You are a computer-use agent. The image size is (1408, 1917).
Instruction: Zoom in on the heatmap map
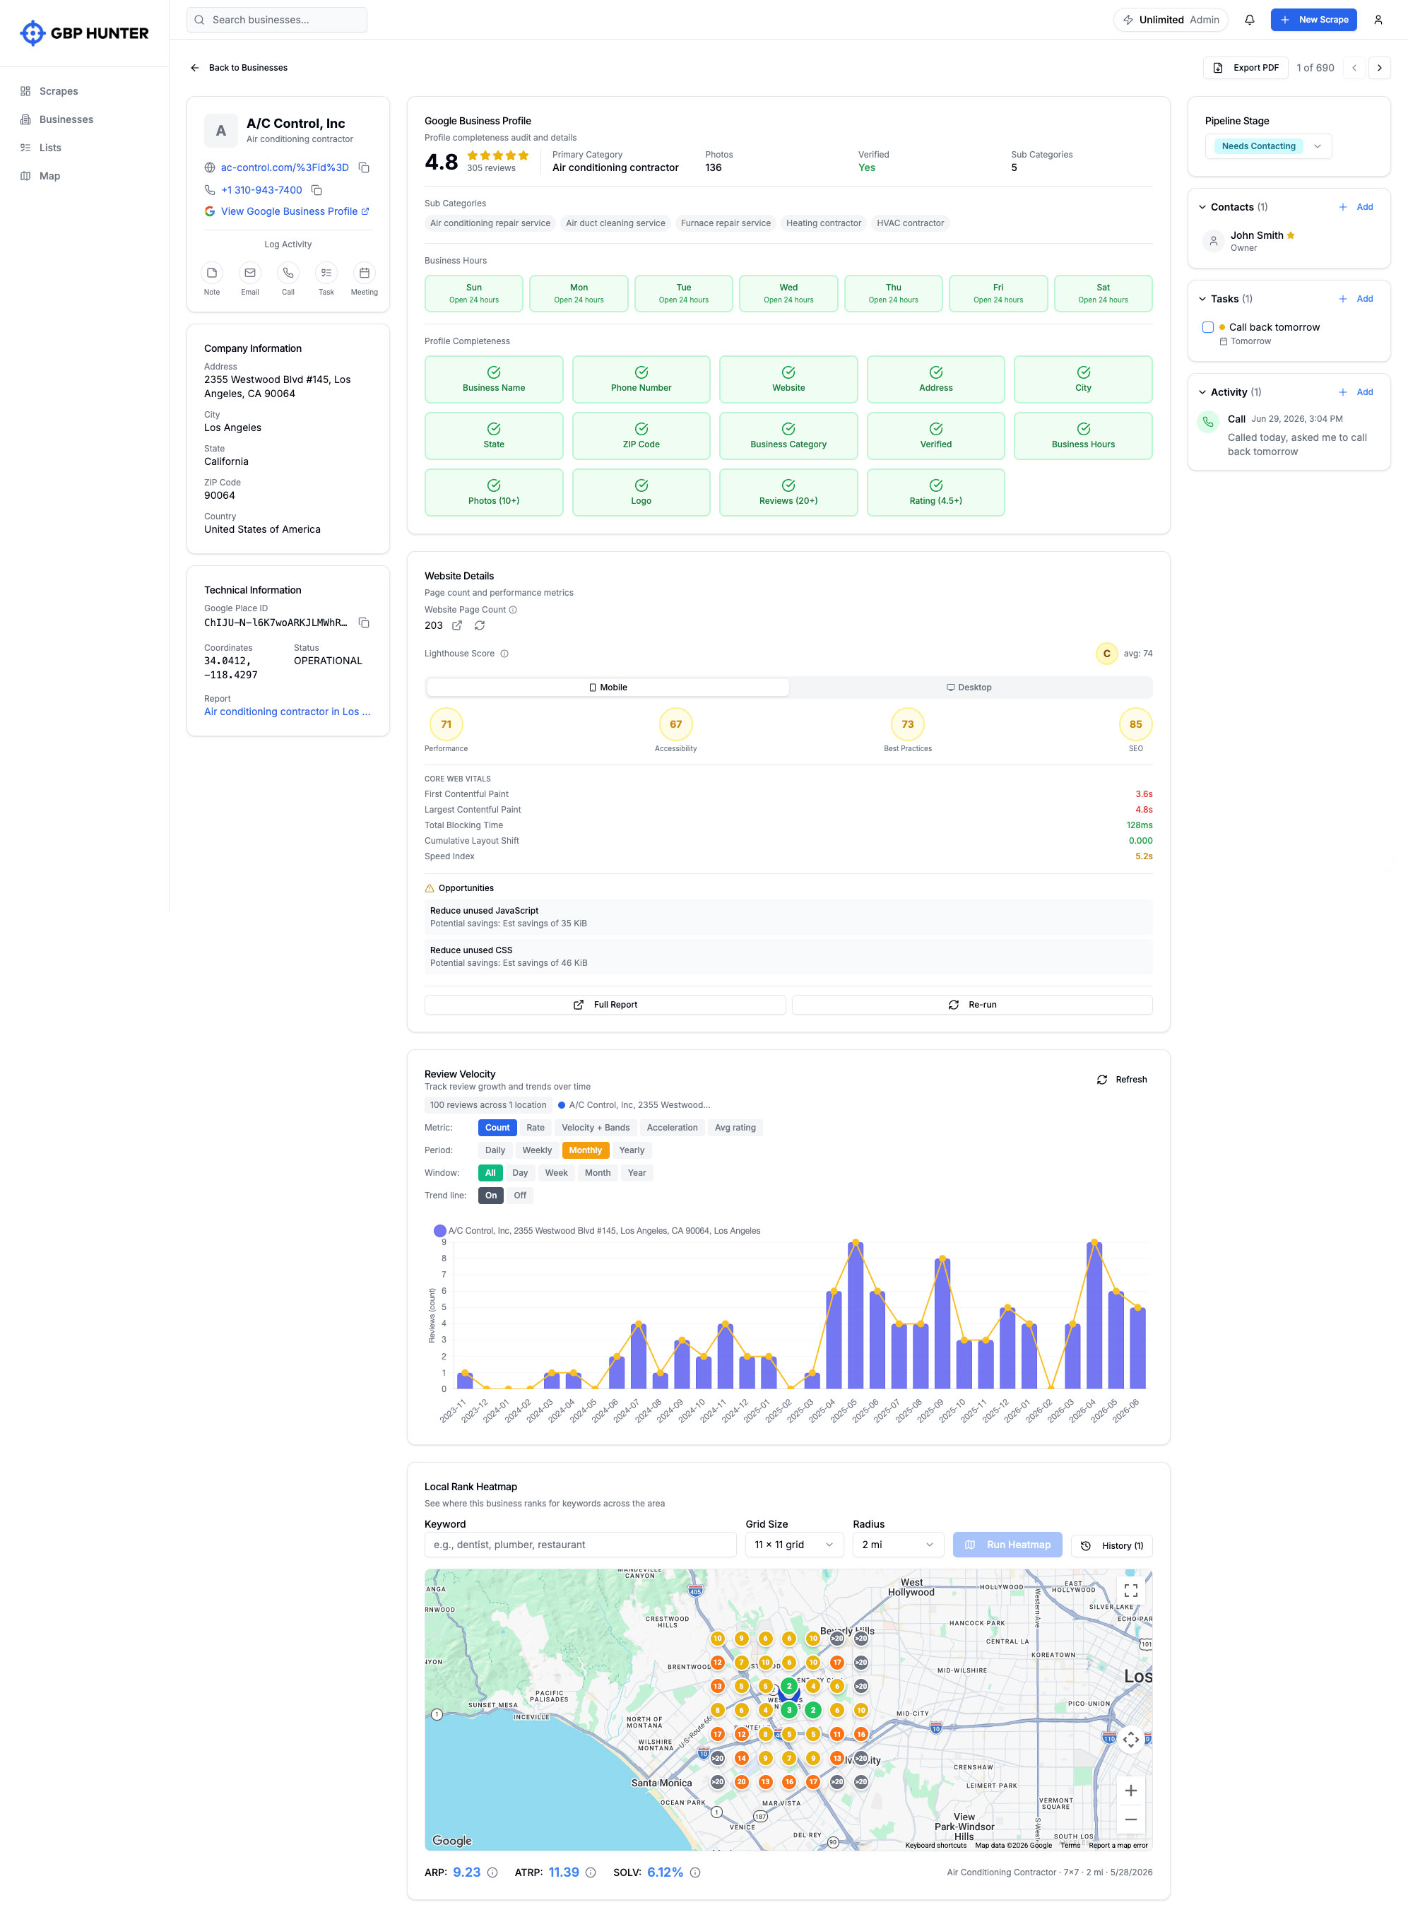click(x=1130, y=1790)
